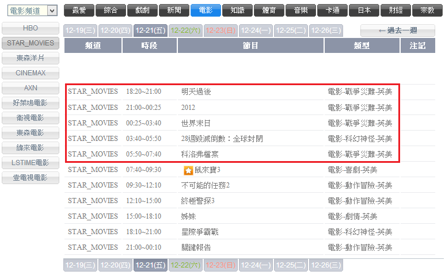
Task: Go to the 過去一週 past week
Action: [x=398, y=30]
